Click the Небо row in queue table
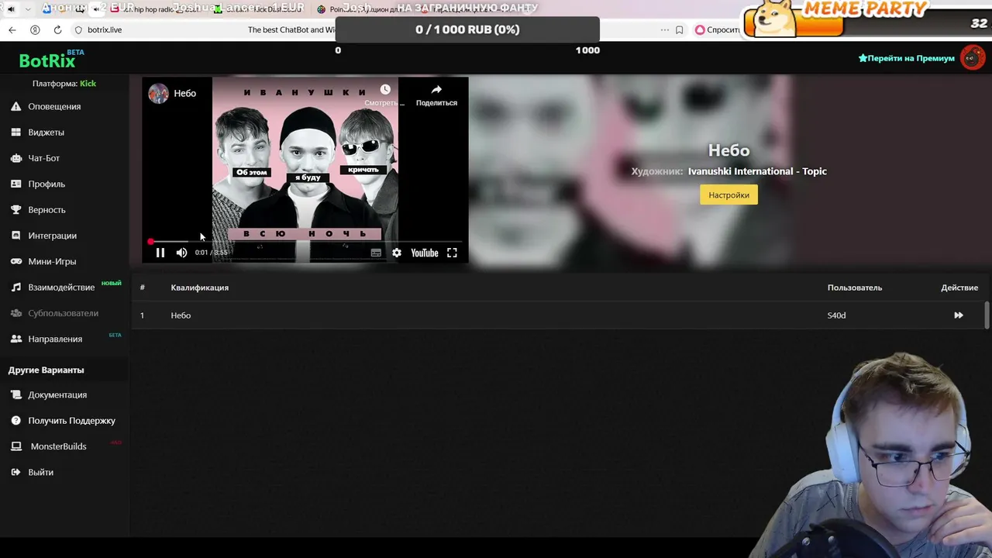Screen dimensions: 992x558 tap(558, 315)
